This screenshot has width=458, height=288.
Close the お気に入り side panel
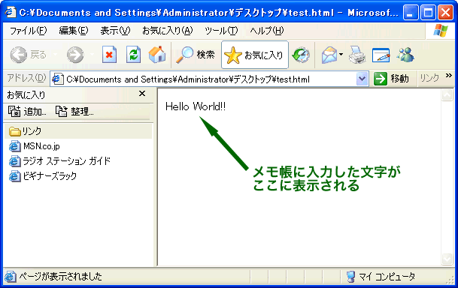point(142,94)
